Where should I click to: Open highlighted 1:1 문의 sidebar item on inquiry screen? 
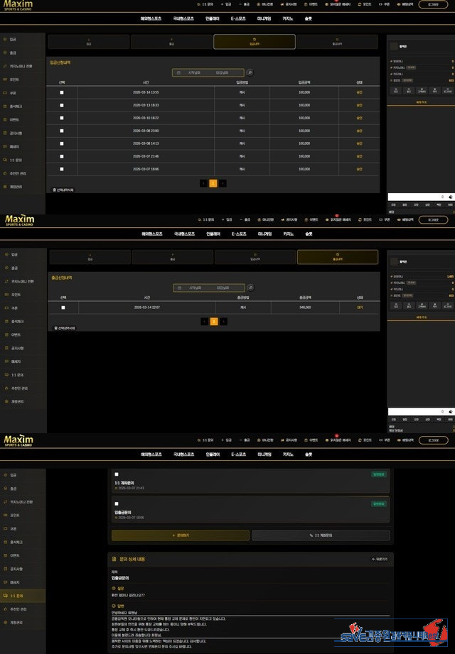[x=23, y=596]
